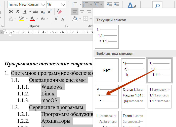
Task: Select Статья I / Раздел 1.01 list style
Action: [133, 96]
